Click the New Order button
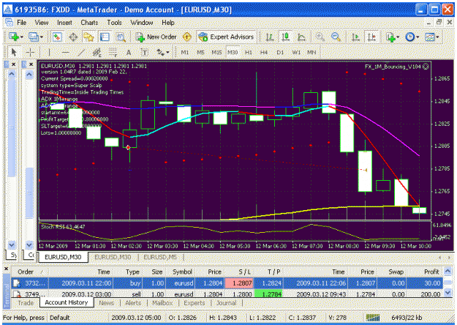The height and width of the screenshot is (325, 457). 156,37
